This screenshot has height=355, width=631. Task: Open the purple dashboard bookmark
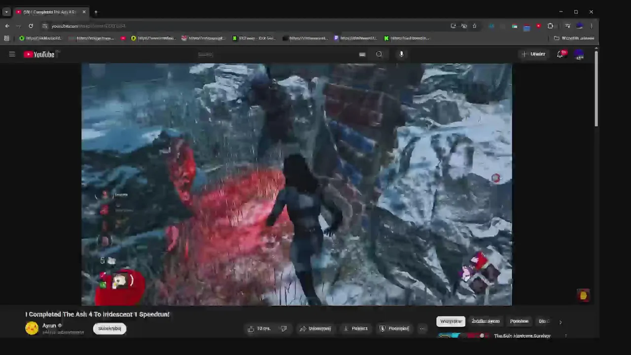[356, 38]
